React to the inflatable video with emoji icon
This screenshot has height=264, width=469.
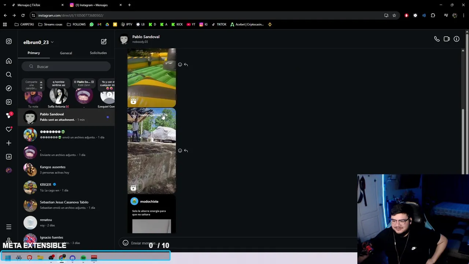(x=180, y=65)
